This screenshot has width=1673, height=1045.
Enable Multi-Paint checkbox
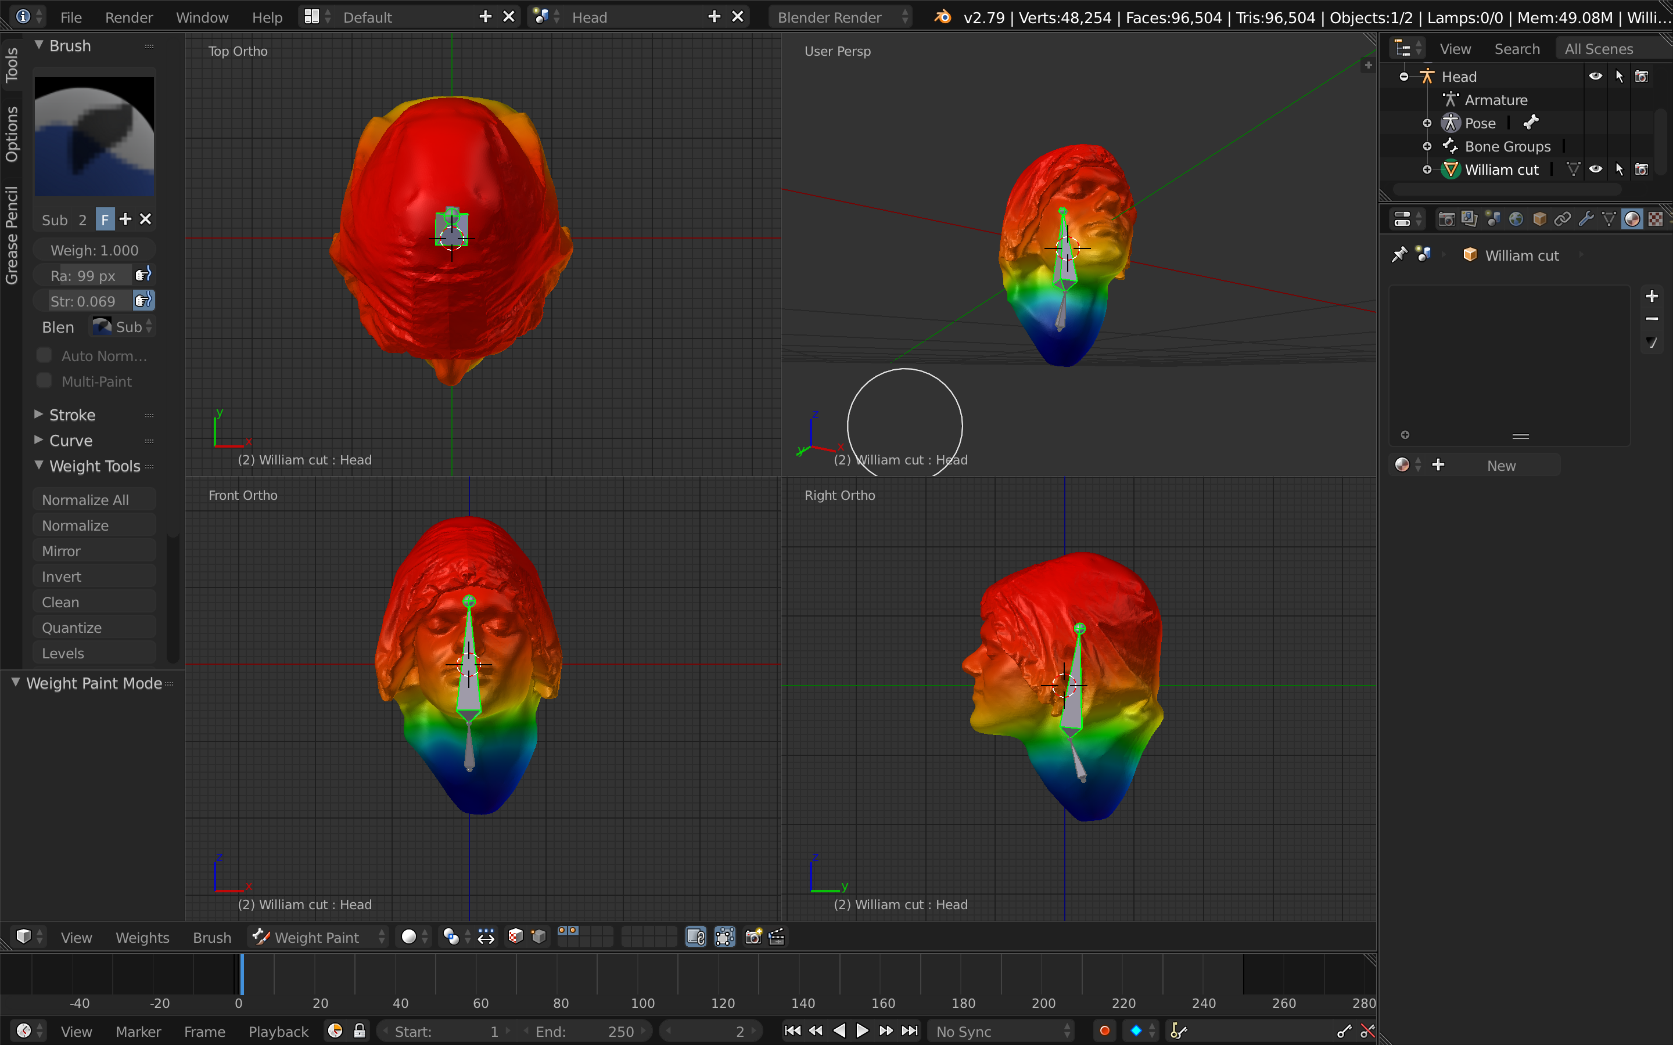pos(44,381)
